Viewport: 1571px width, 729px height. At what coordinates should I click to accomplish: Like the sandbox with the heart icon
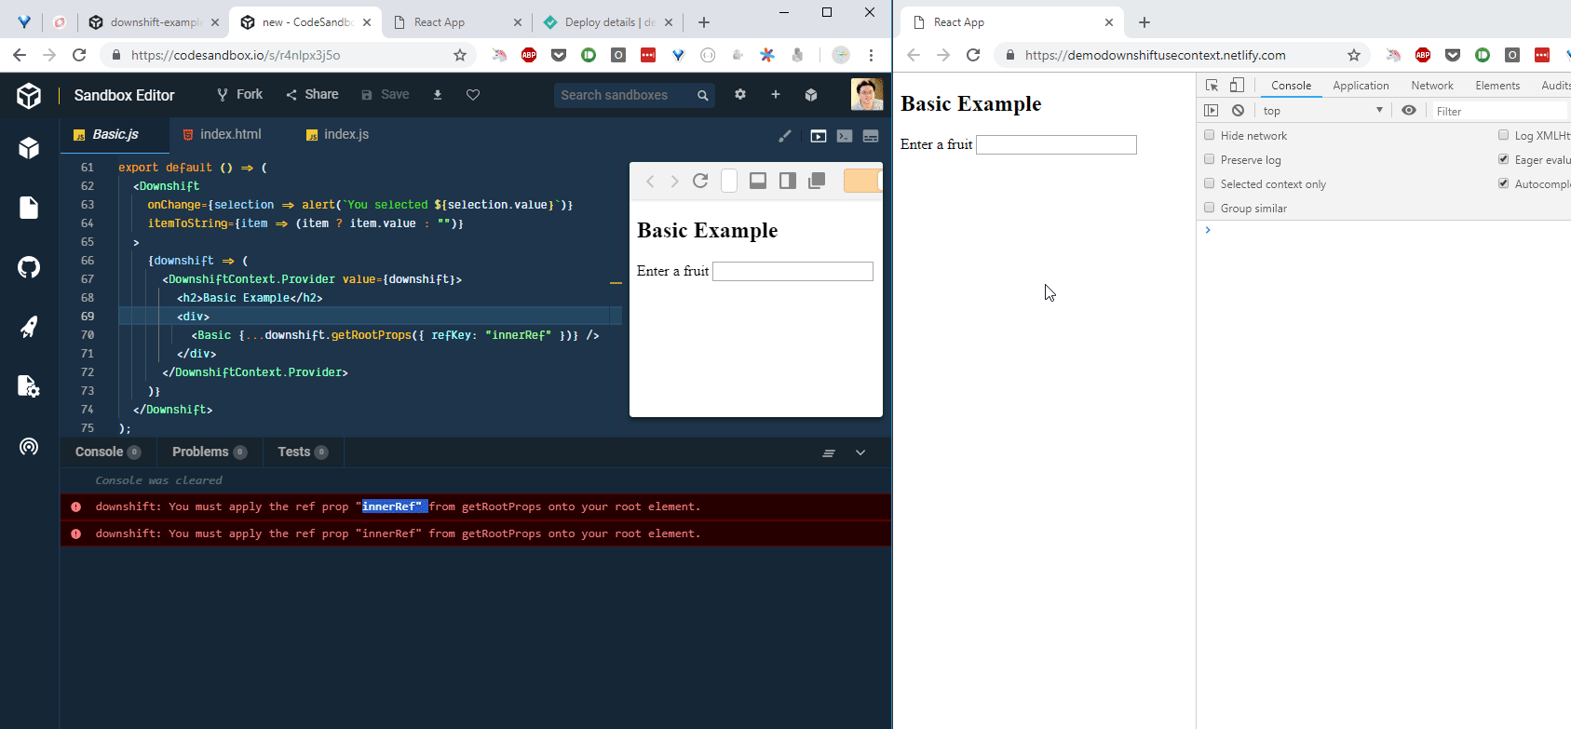click(x=473, y=95)
